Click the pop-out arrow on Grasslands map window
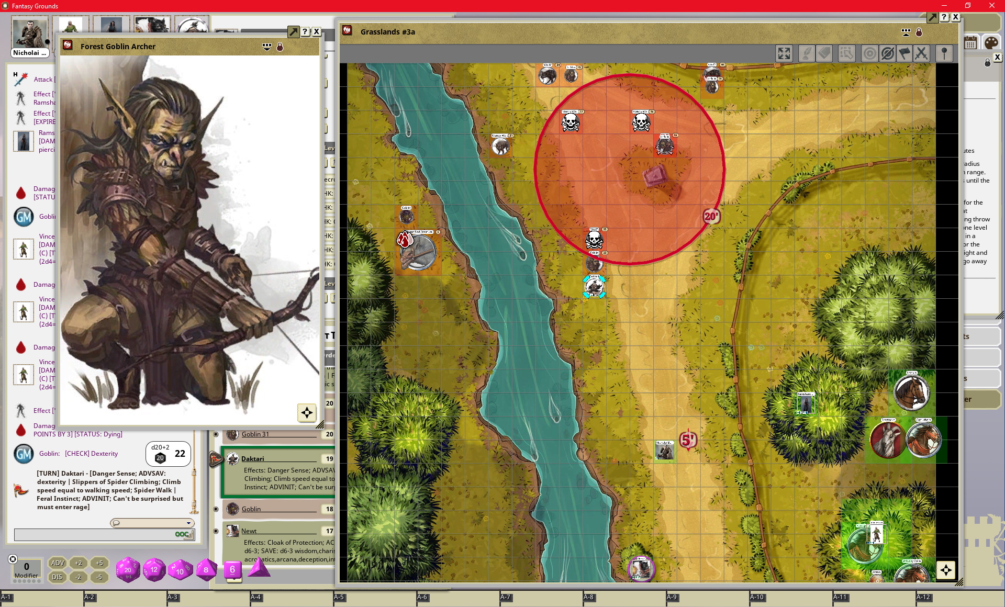This screenshot has height=607, width=1005. pyautogui.click(x=933, y=17)
